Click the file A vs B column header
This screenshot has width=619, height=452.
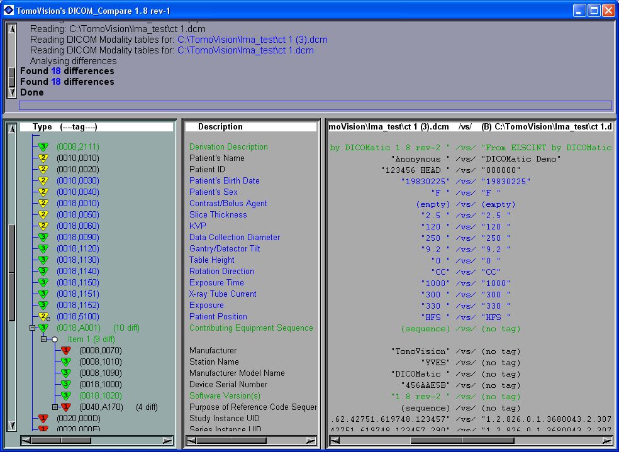coord(470,126)
